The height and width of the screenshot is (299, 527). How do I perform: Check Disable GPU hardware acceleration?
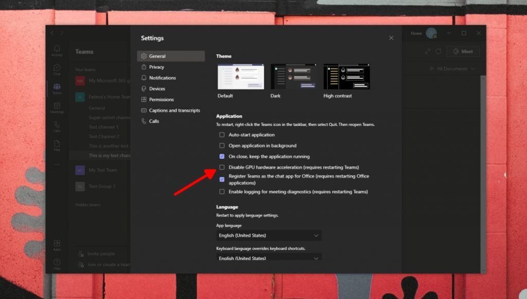pos(222,167)
